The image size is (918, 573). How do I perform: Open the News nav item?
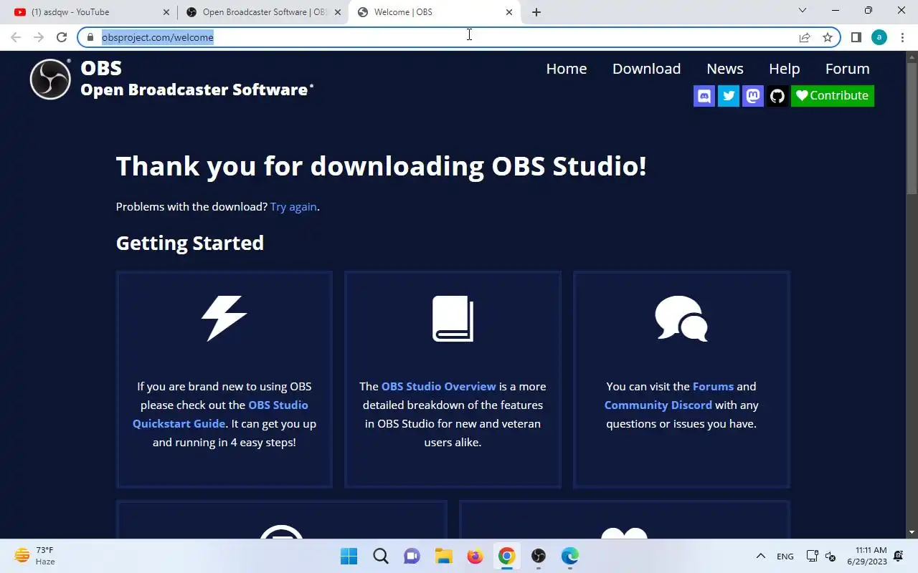[x=725, y=69]
